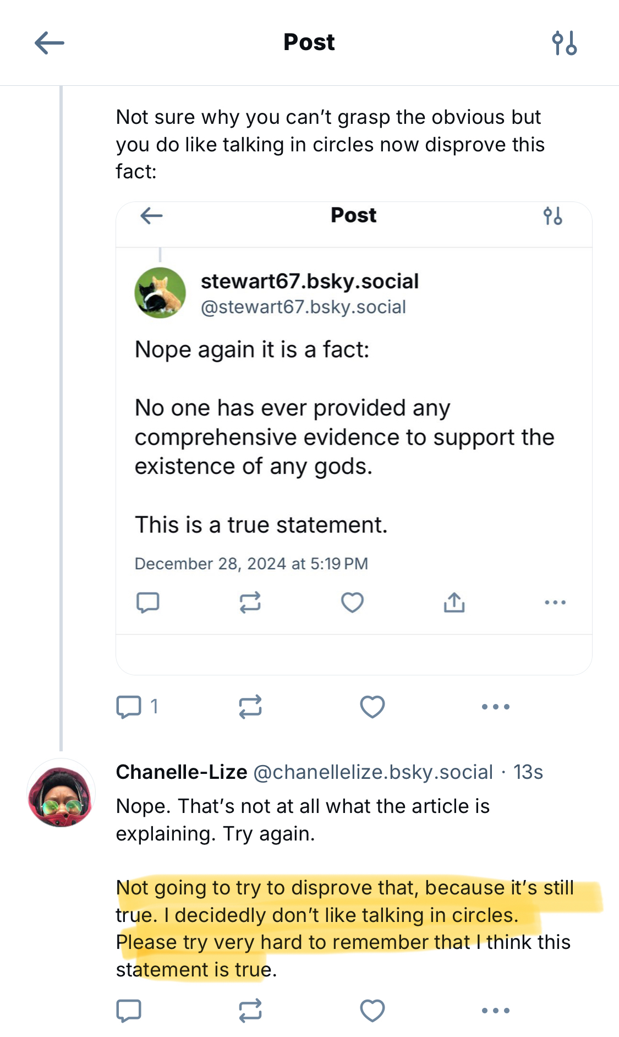The image size is (619, 1037).
Task: Like Chanelle-Lize's reply
Action: [373, 1011]
